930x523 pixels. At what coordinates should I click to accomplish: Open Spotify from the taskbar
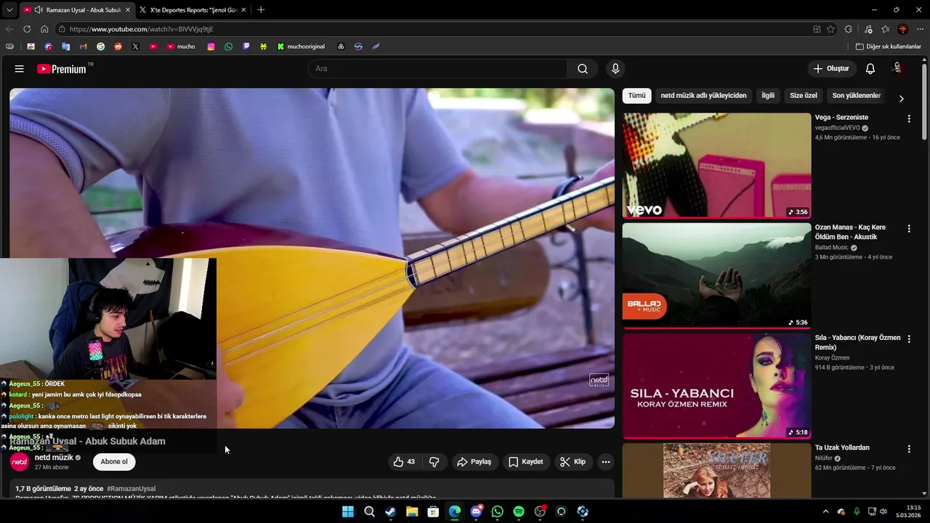tap(519, 511)
